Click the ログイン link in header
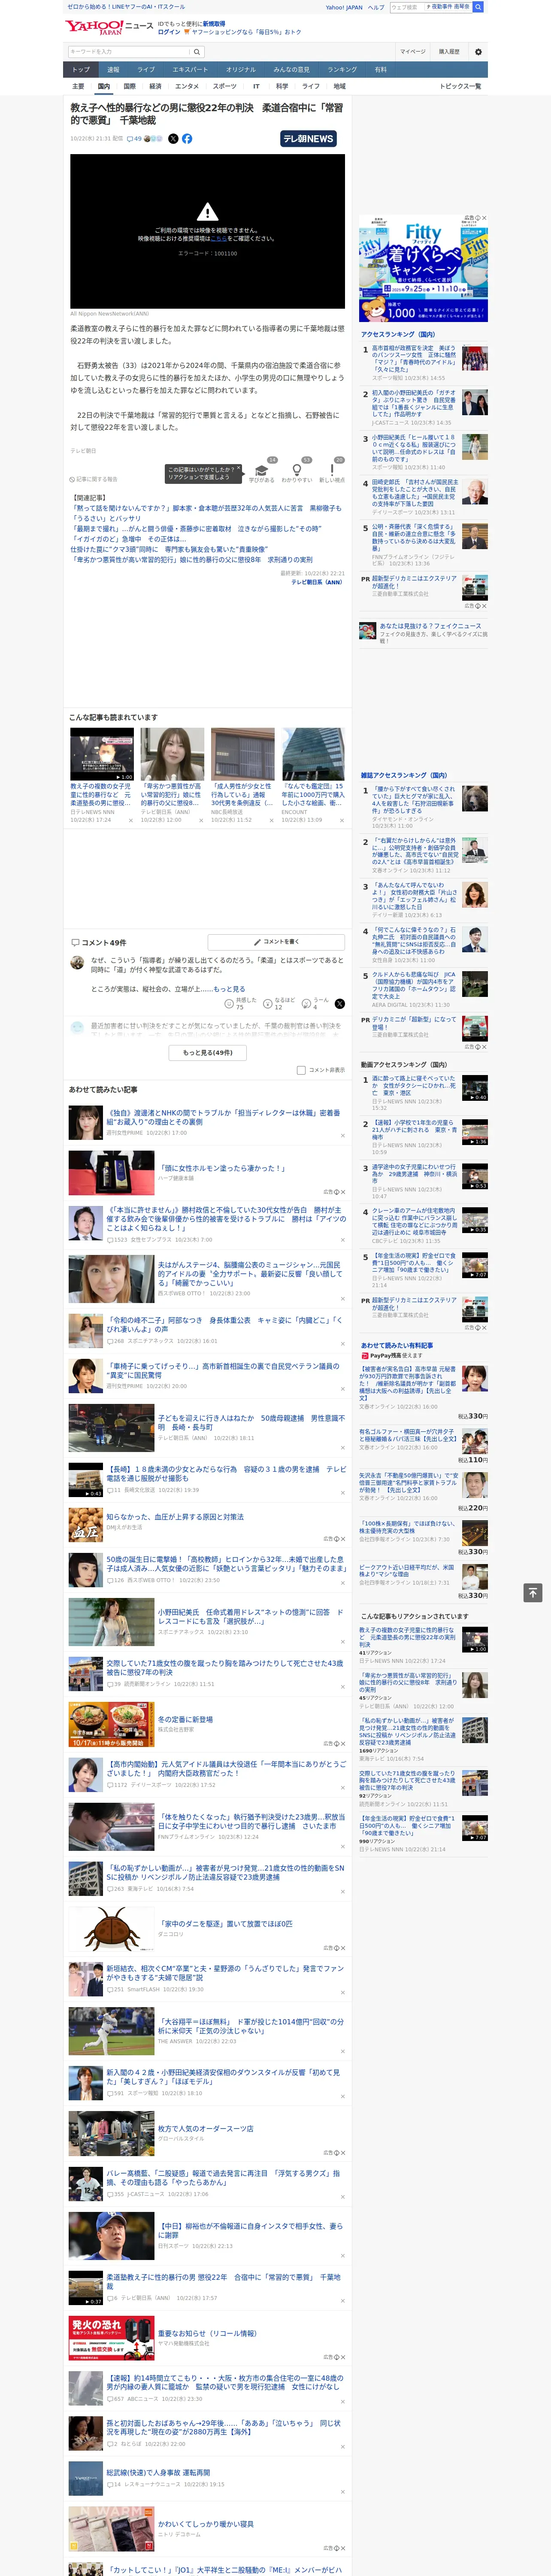The width and height of the screenshot is (551, 2576). point(169,32)
